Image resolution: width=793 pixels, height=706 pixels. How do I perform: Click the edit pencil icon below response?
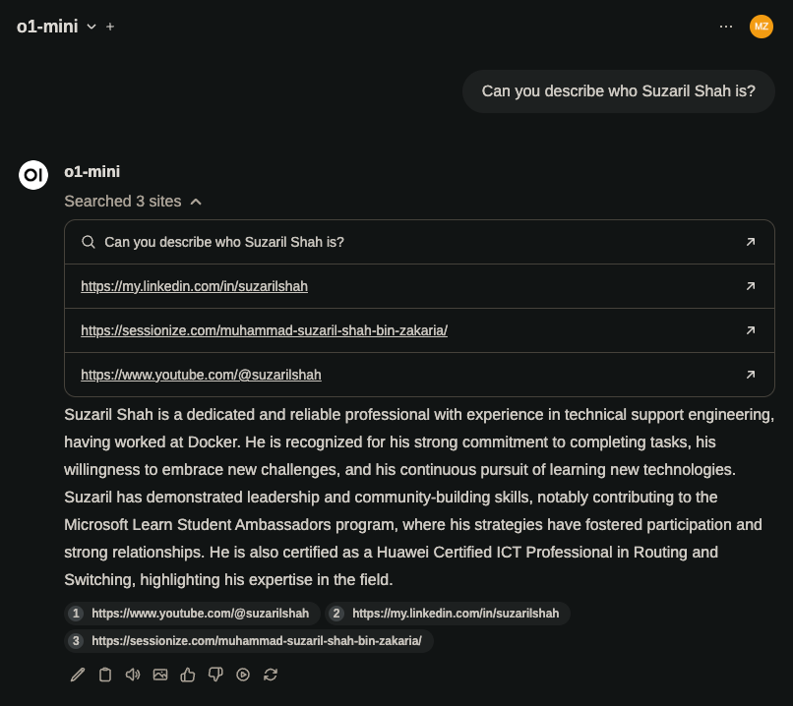point(78,675)
